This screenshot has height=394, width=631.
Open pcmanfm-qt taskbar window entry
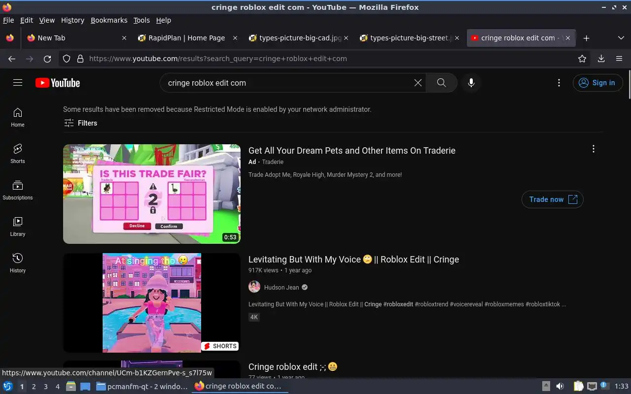click(x=142, y=386)
